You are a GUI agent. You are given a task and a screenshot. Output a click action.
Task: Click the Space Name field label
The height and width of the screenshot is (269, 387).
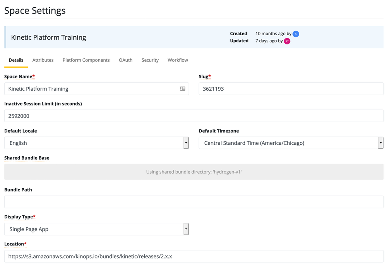19,76
